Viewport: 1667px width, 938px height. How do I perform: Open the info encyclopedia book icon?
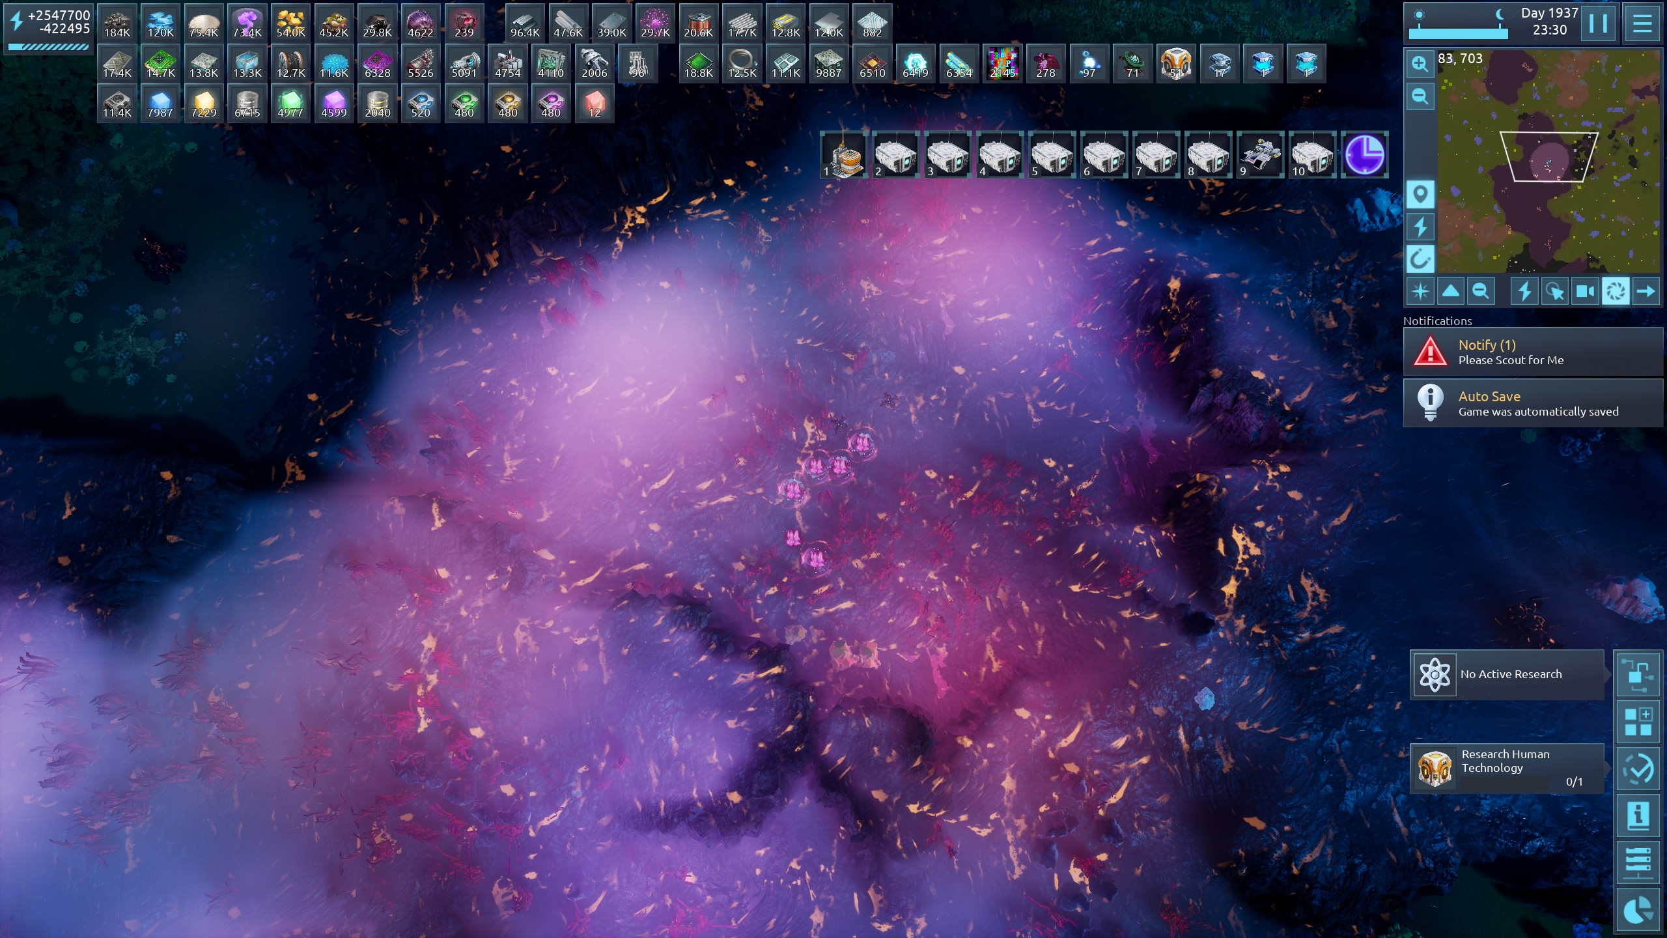pyautogui.click(x=1638, y=816)
